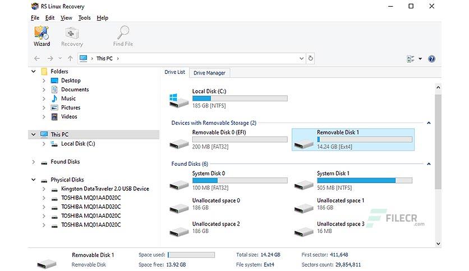
Task: Open the View menu
Action: [66, 18]
